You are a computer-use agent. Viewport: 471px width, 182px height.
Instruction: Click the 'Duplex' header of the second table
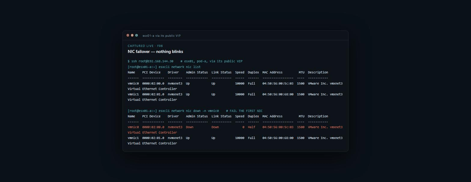click(x=253, y=116)
